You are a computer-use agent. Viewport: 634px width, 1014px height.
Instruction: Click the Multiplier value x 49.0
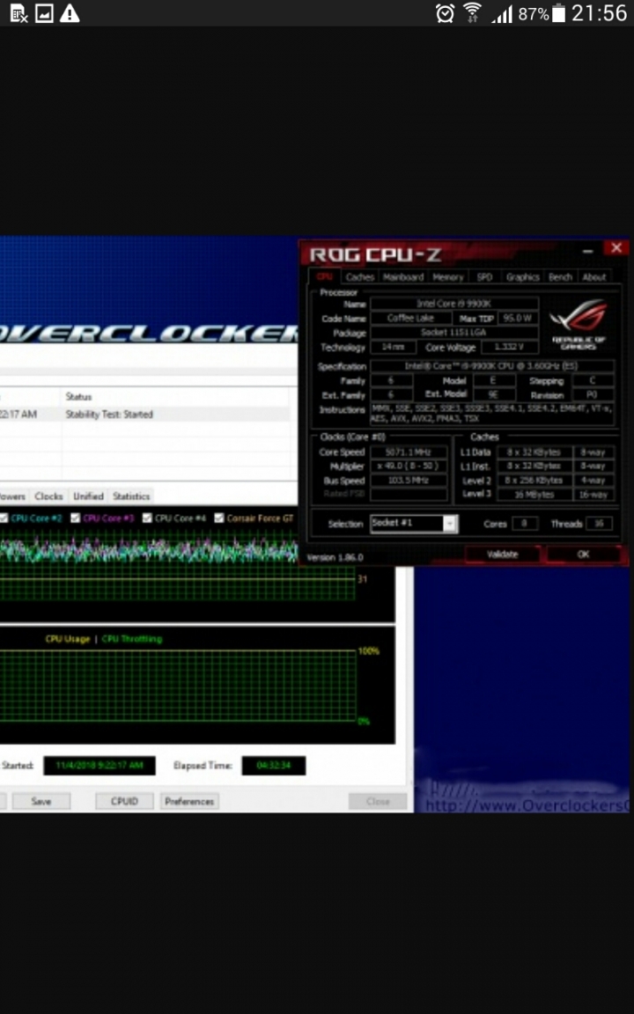[x=409, y=467]
